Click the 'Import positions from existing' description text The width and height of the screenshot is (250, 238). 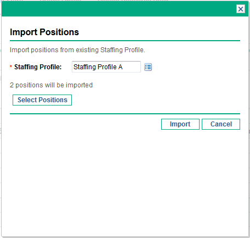77,50
